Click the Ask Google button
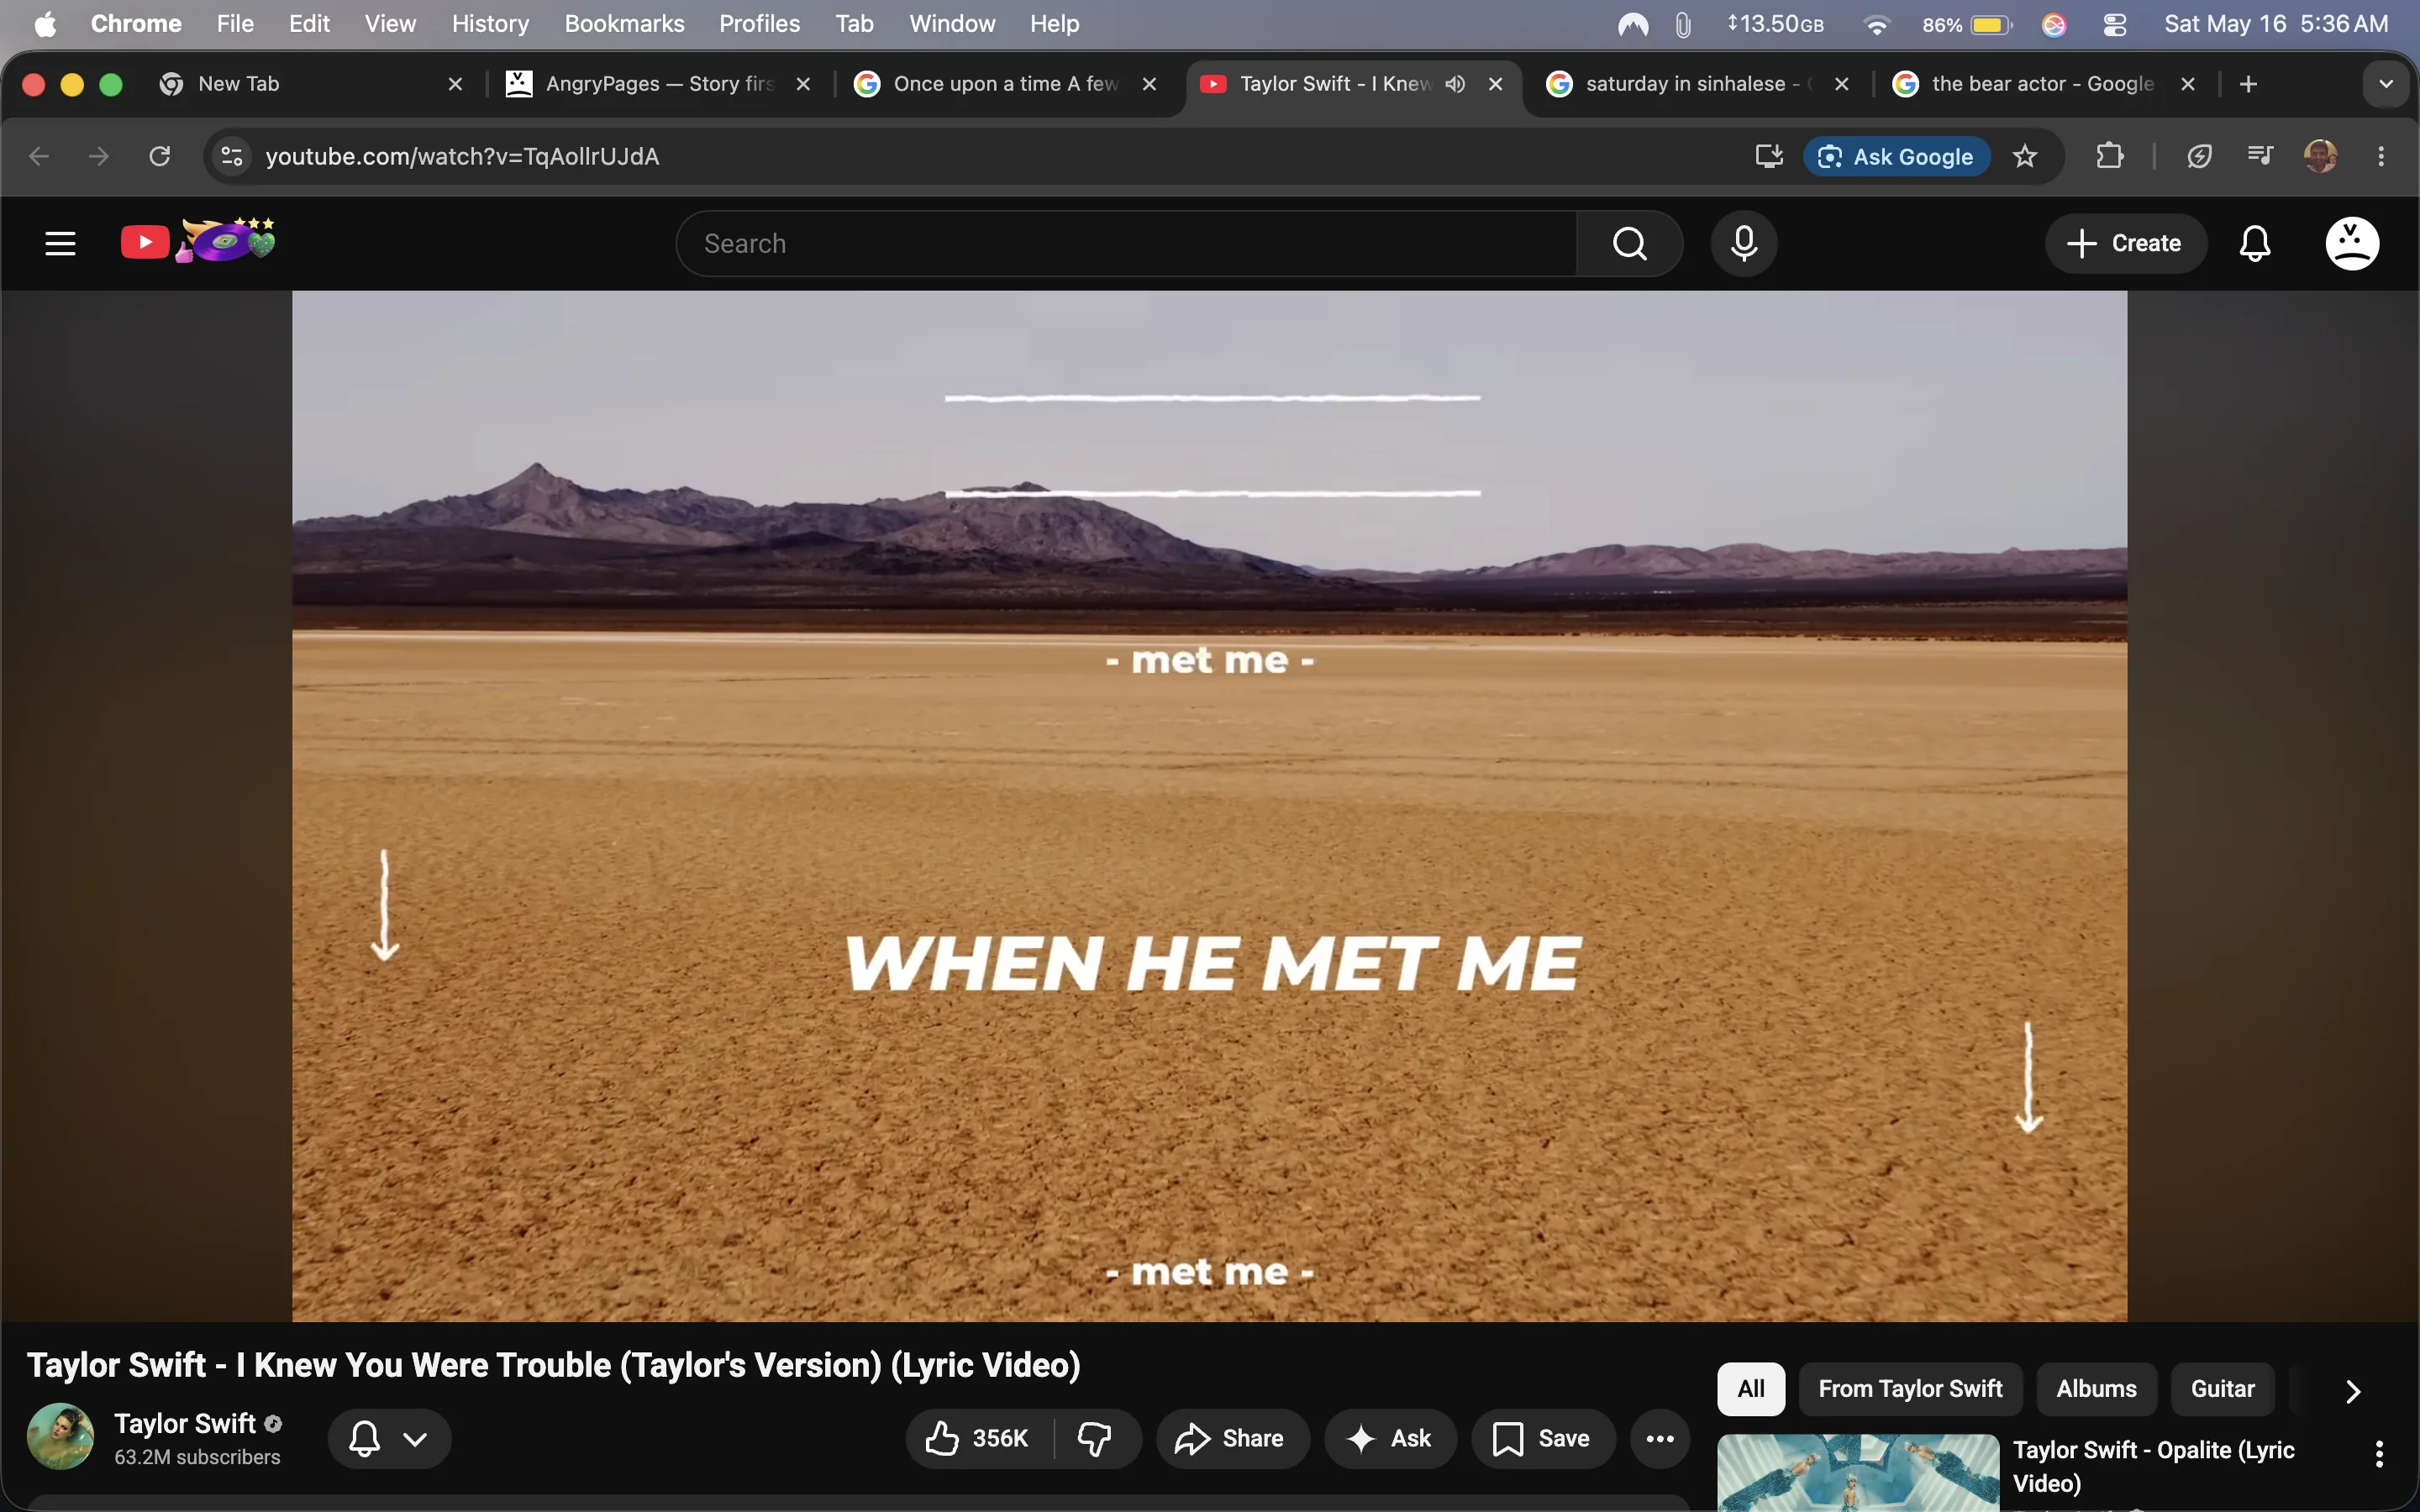 coord(1896,156)
